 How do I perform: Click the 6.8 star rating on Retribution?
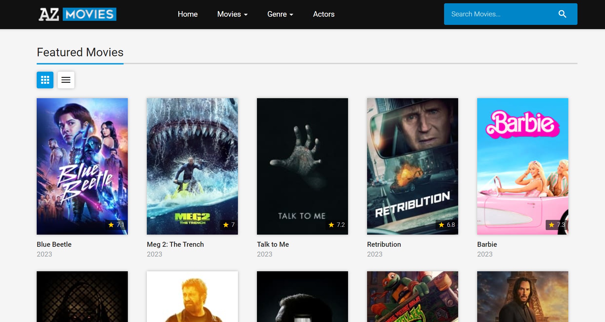[446, 225]
